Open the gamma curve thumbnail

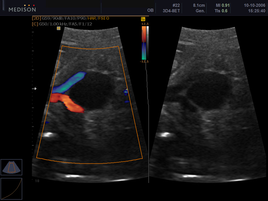click(11, 189)
